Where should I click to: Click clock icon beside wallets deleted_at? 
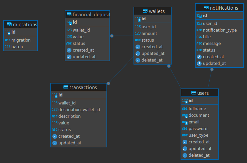click(138, 60)
